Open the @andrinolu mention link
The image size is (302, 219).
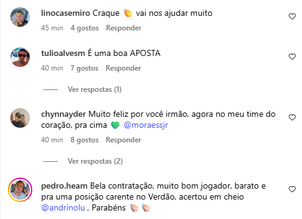coord(63,208)
